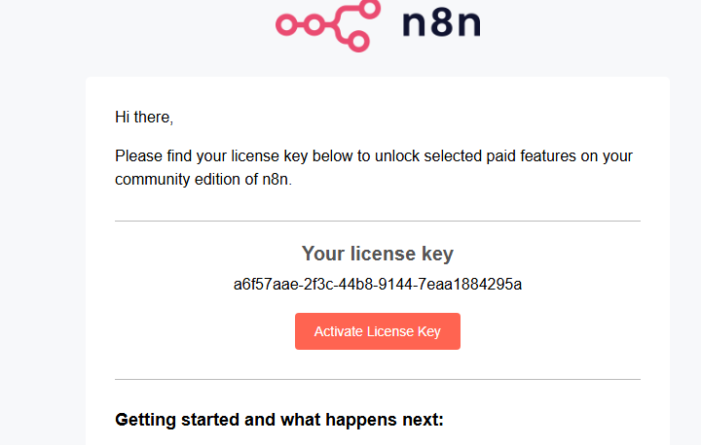Click 'Getting started and what happens next:' heading
This screenshot has width=701, height=445.
pos(279,420)
